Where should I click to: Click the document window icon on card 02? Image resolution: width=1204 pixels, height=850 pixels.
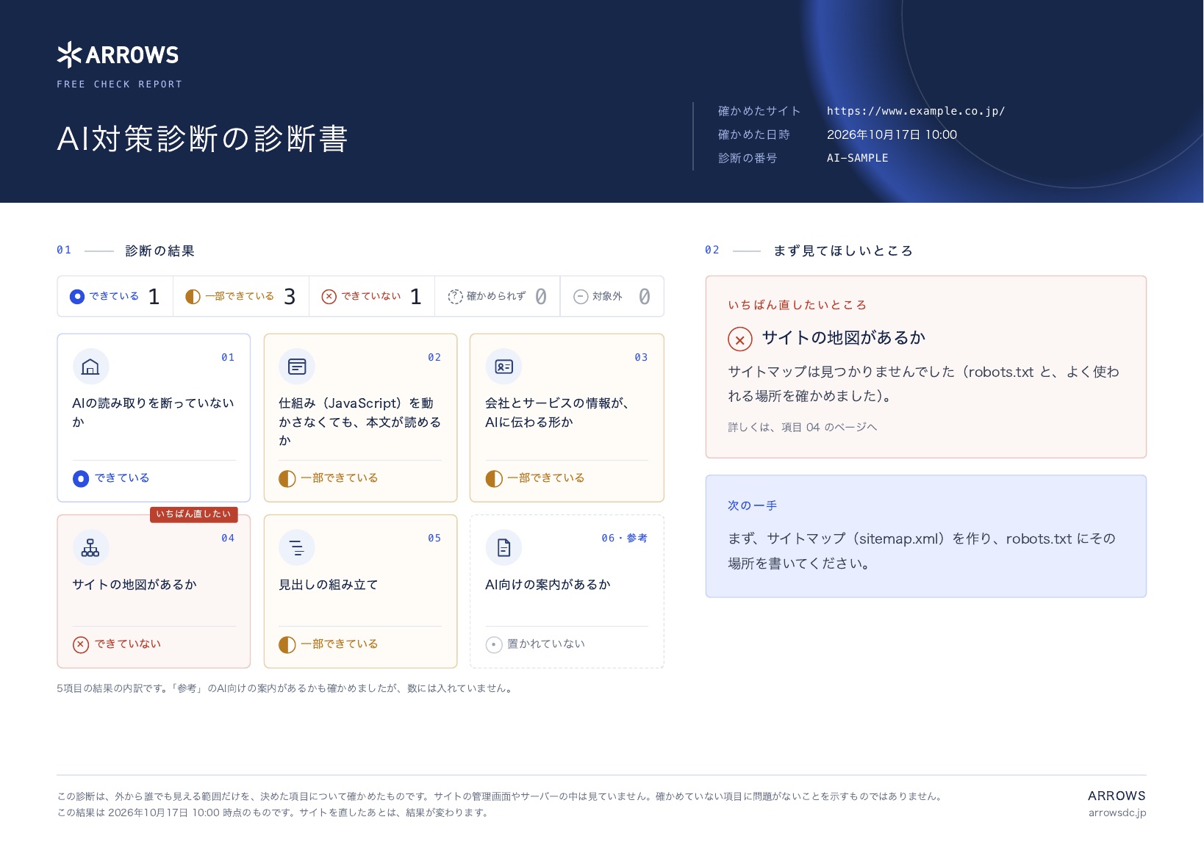[297, 367]
